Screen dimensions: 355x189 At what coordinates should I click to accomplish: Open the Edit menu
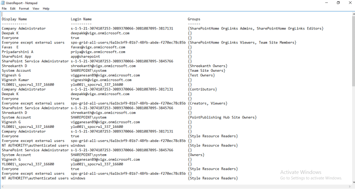pos(13,8)
